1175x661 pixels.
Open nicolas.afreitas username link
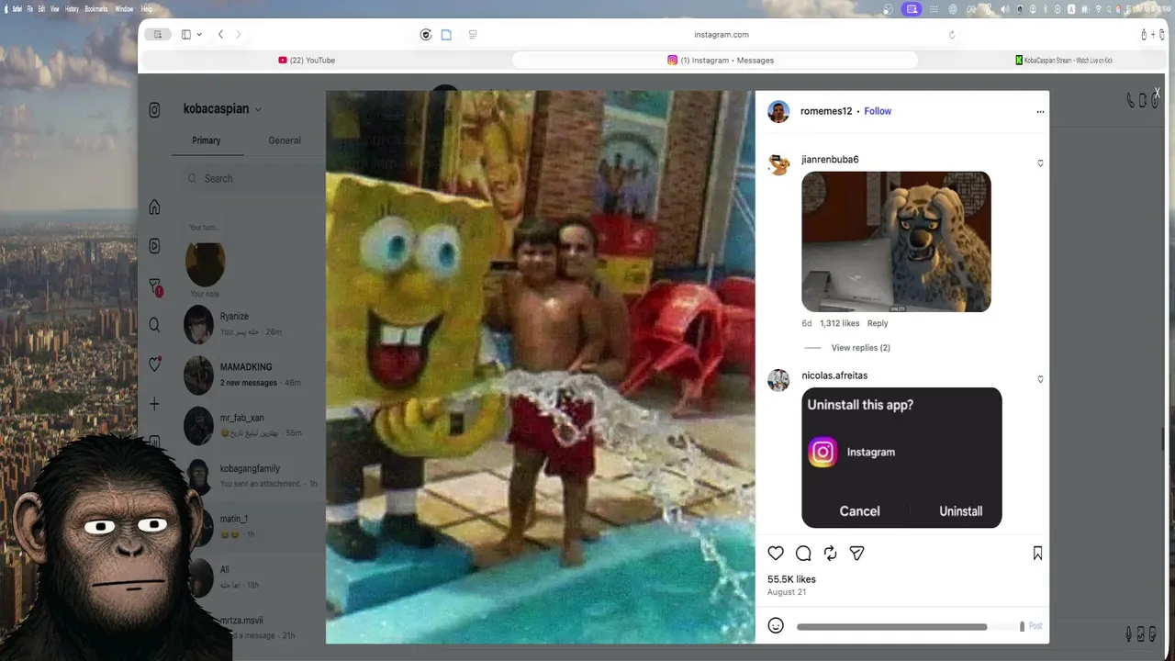click(834, 375)
